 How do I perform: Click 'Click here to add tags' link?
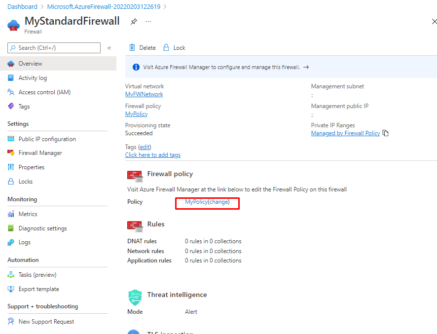[152, 155]
